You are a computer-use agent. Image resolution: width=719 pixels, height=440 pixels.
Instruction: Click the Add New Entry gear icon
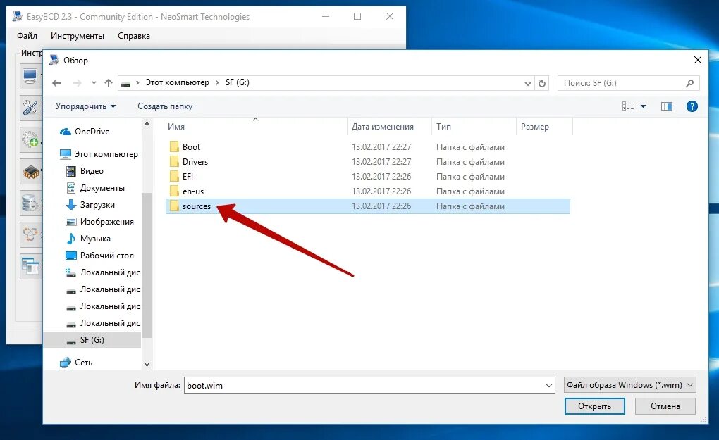coord(28,139)
